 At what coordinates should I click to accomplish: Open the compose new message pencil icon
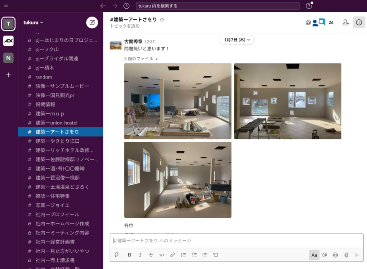(x=92, y=22)
